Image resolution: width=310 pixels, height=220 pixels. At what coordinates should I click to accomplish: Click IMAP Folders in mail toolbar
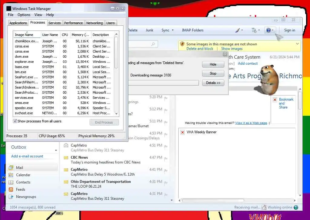point(193,30)
